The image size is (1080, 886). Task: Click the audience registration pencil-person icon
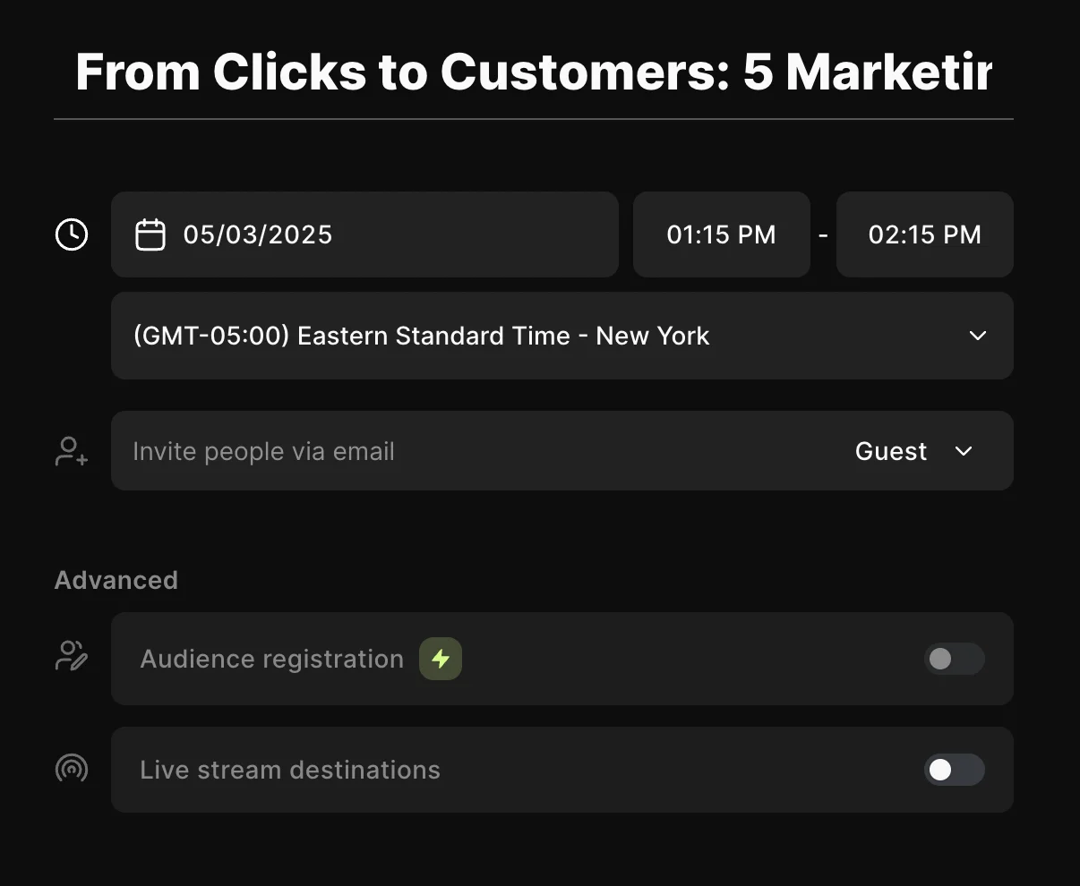coord(72,656)
